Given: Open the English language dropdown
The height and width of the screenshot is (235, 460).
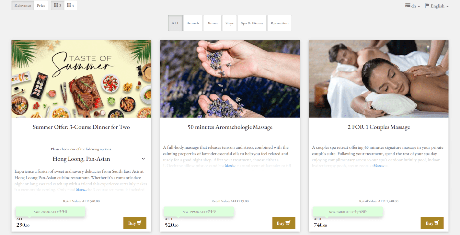Looking at the screenshot, I should point(437,6).
